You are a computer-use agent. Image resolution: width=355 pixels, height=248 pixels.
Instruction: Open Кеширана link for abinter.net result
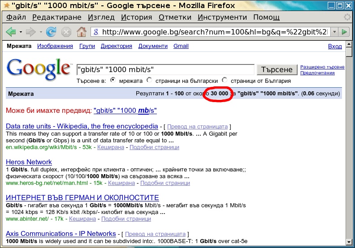82,219
